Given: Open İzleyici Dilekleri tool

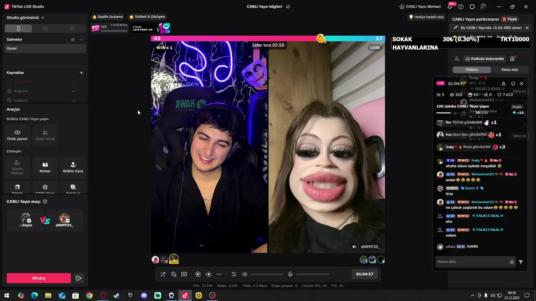Looking at the screenshot, I should tap(17, 167).
